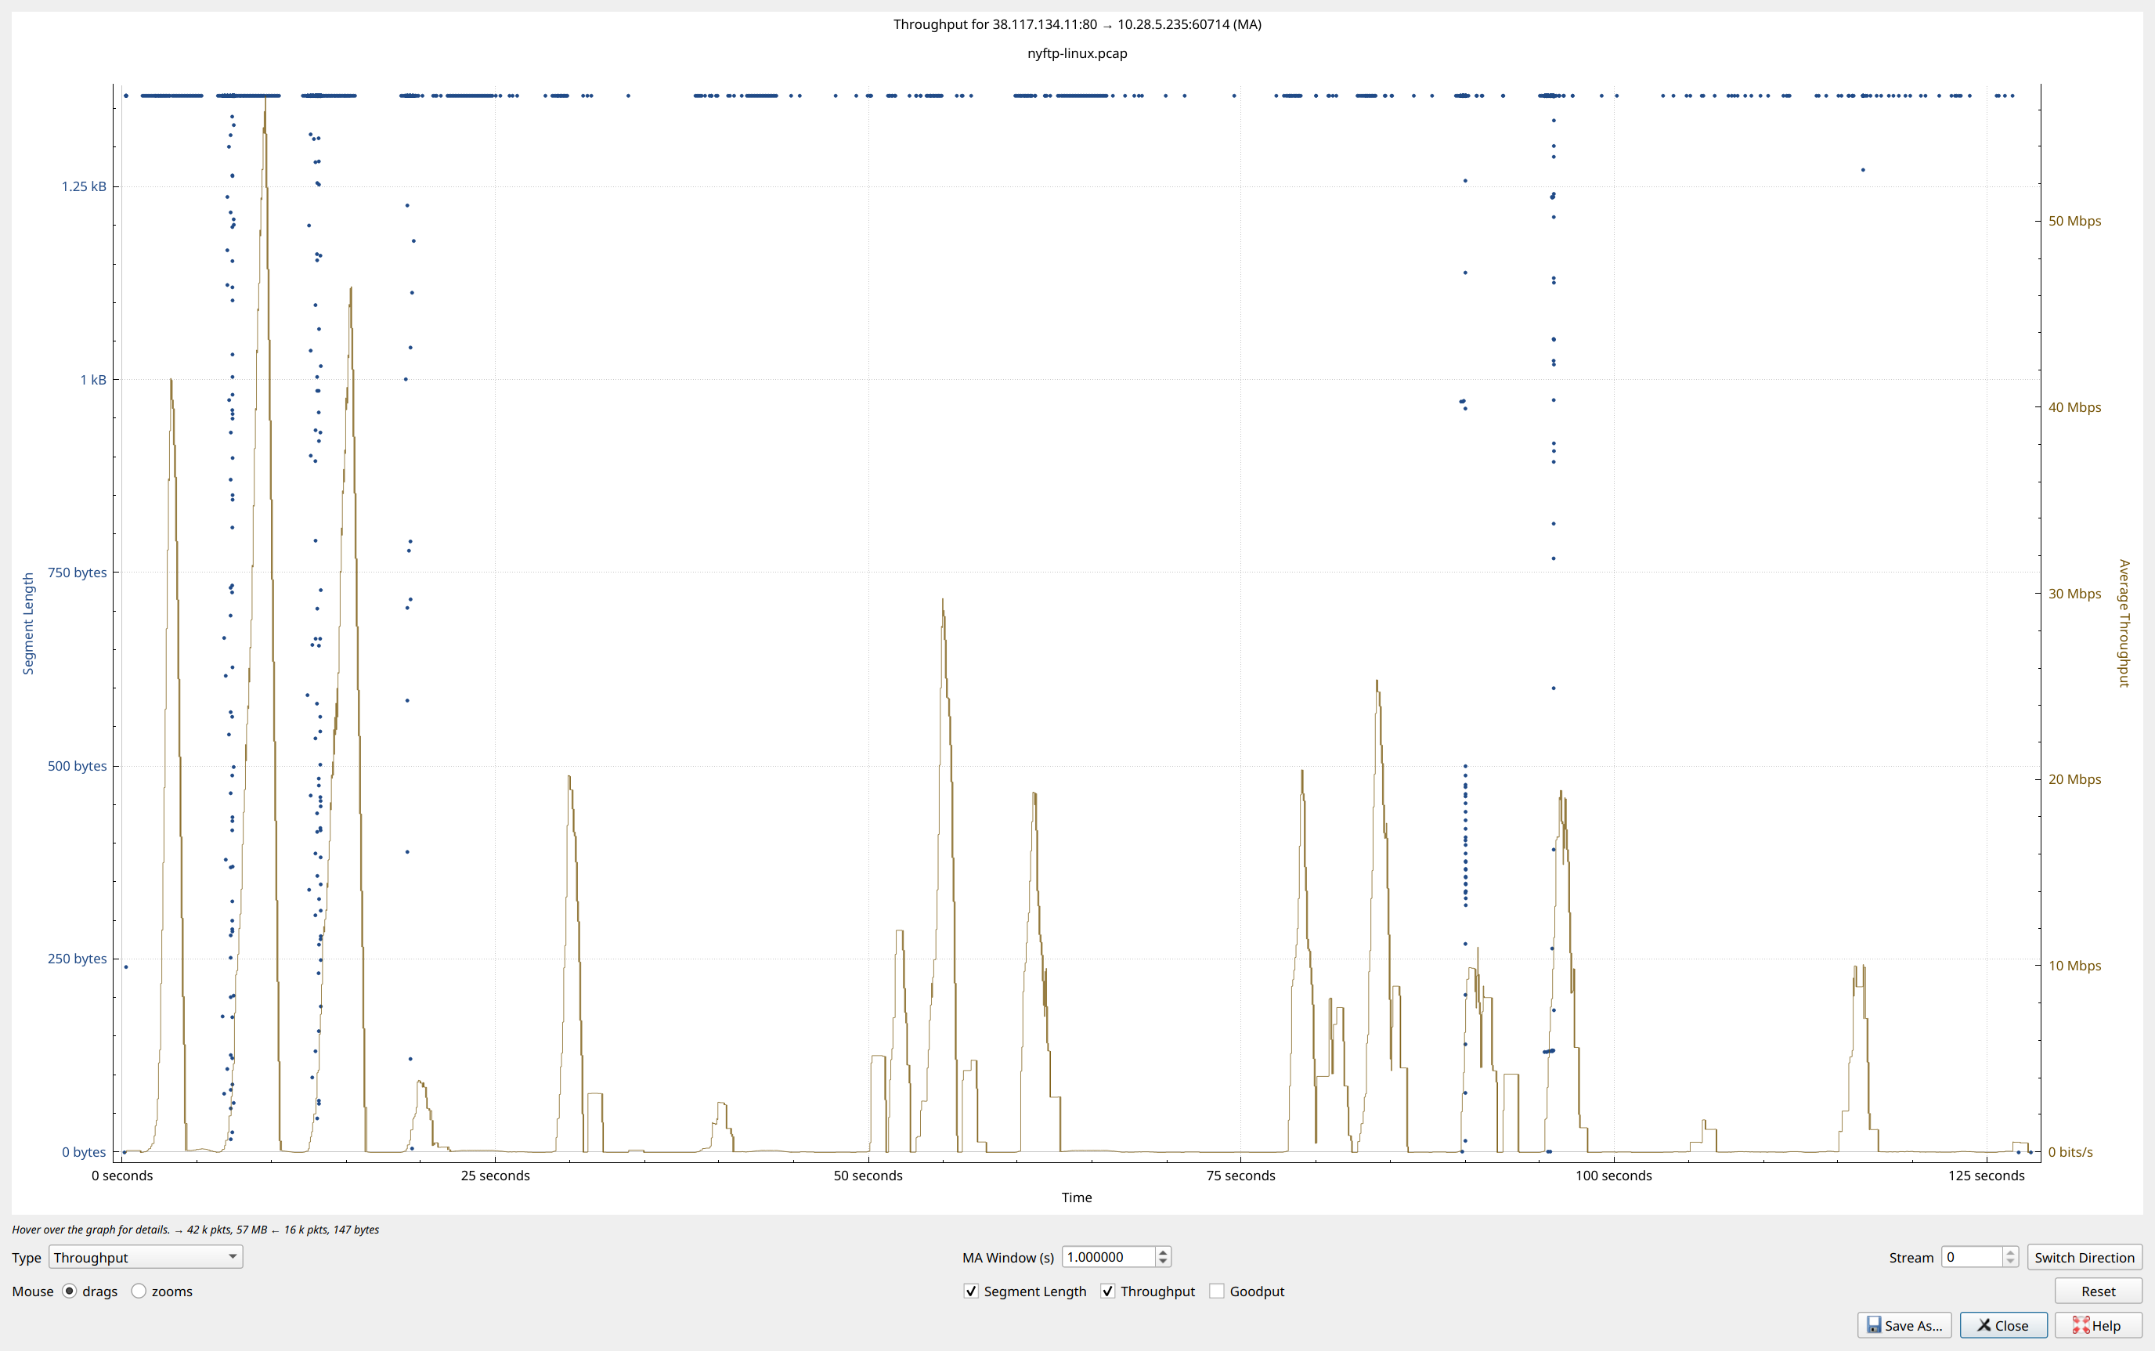2155x1351 pixels.
Task: Toggle the Throughput checkbox
Action: click(x=1108, y=1291)
